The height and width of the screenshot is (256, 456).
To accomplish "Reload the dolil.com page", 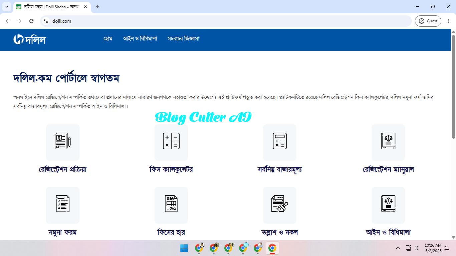I will [32, 21].
